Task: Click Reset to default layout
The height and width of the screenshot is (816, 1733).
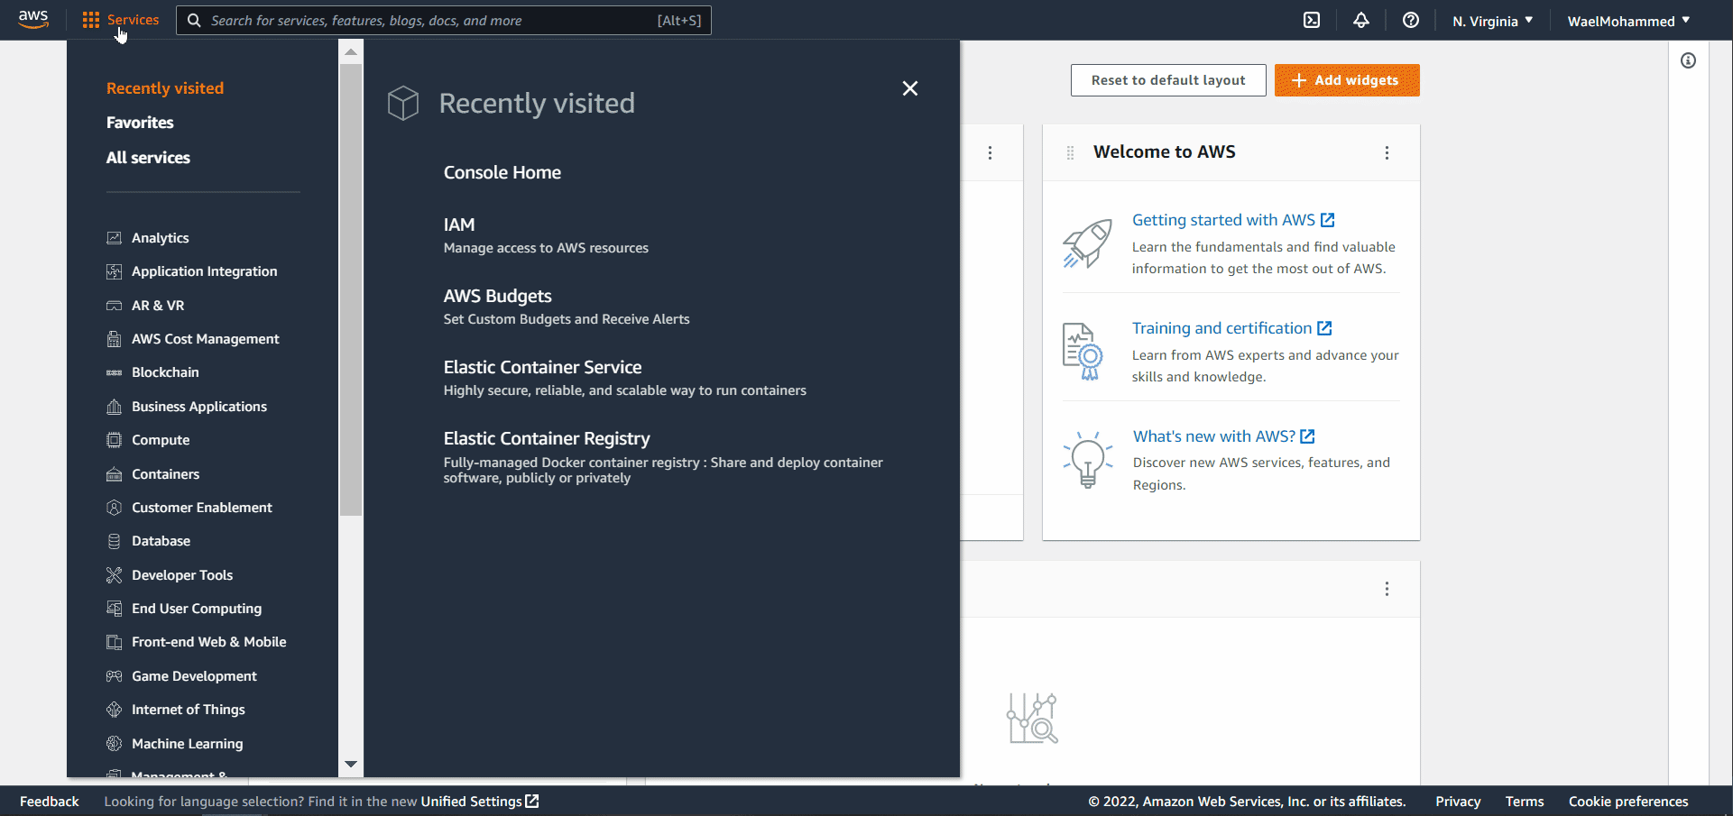Action: [1167, 80]
